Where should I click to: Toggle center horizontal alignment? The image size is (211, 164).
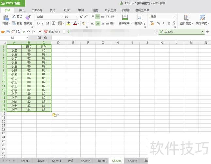click(98, 23)
